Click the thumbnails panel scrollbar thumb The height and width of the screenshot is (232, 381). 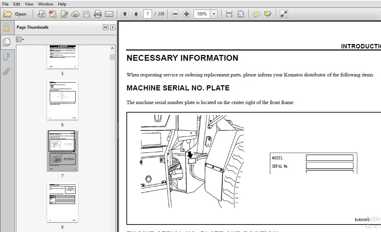point(112,57)
